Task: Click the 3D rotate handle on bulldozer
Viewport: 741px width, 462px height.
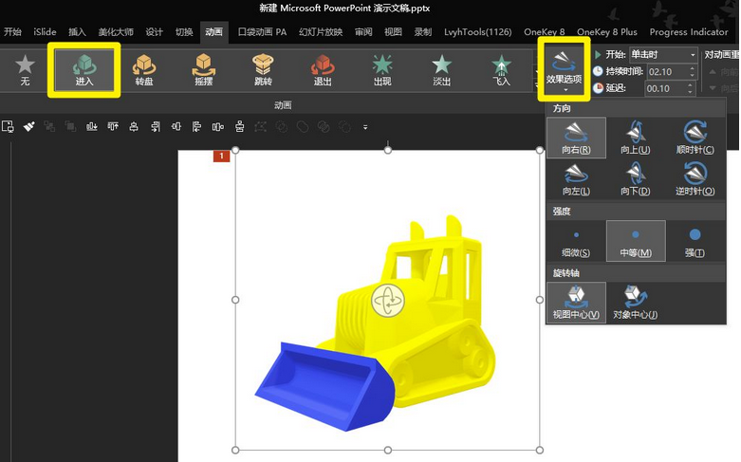Action: click(388, 301)
